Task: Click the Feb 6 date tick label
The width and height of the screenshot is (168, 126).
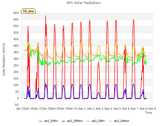Action: pyautogui.click(x=126, y=109)
